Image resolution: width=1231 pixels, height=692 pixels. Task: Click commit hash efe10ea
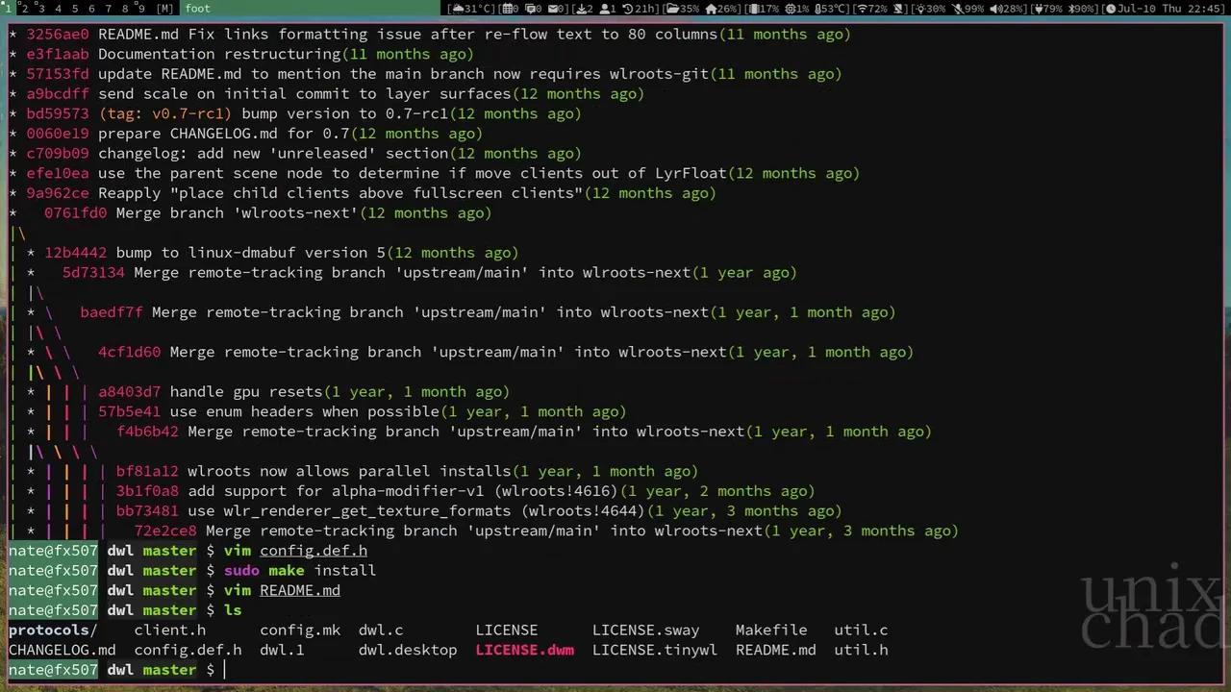[57, 173]
